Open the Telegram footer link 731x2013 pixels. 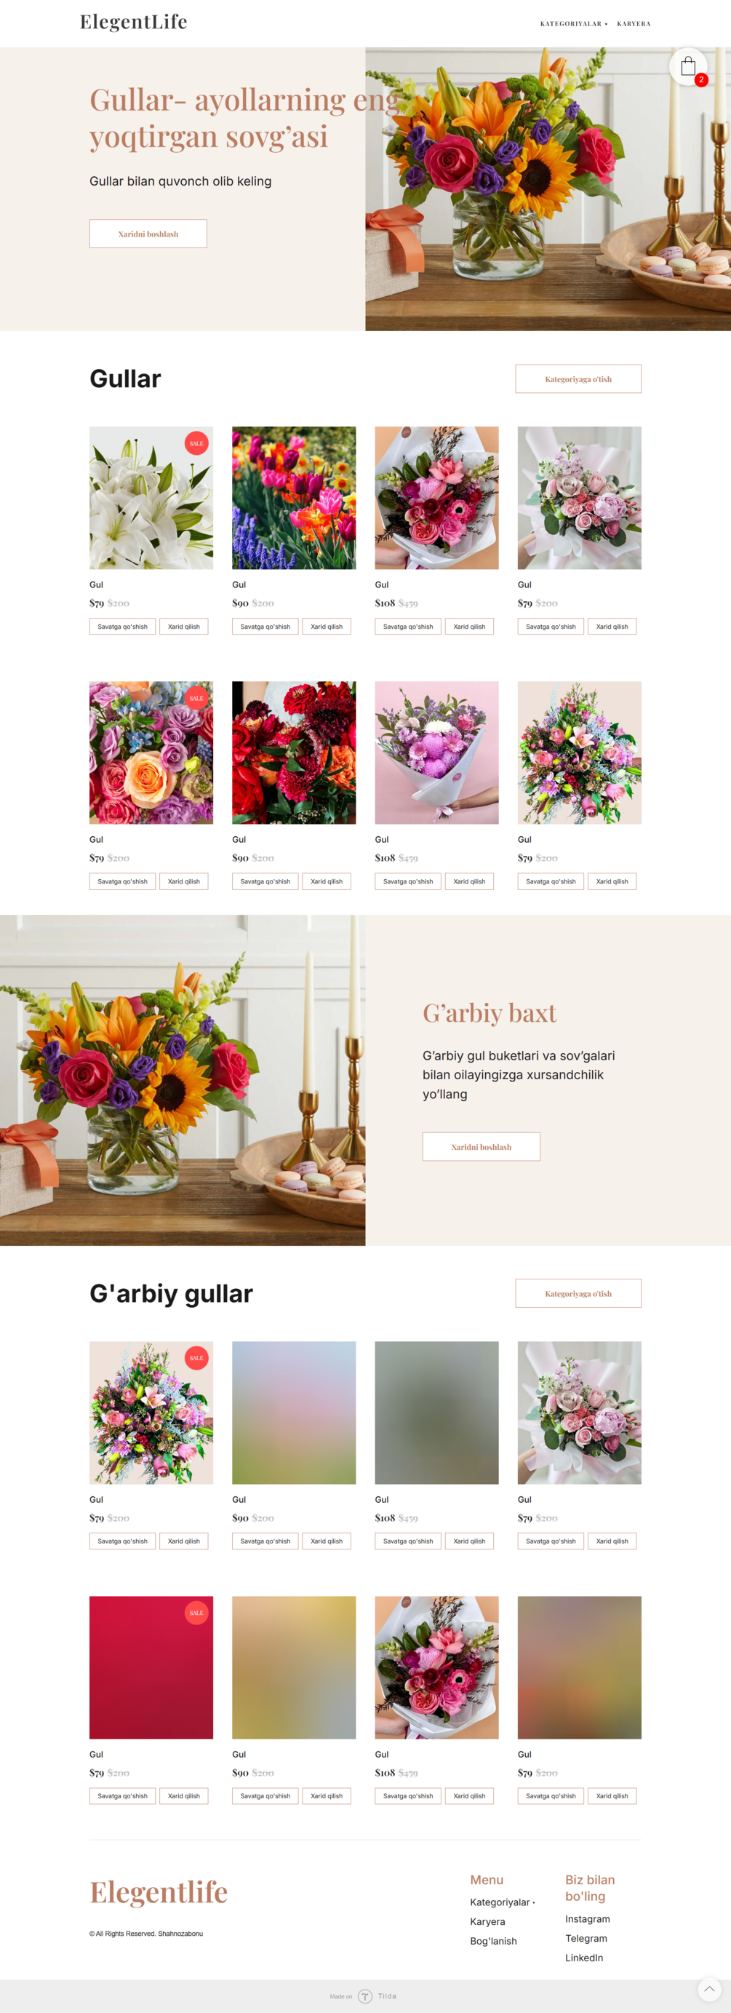[x=586, y=1938]
